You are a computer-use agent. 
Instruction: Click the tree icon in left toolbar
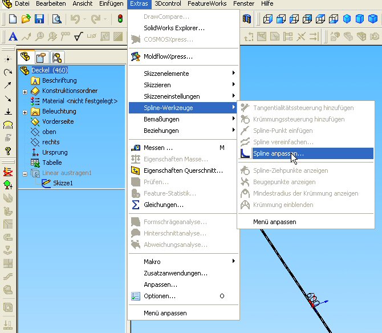(x=8, y=185)
